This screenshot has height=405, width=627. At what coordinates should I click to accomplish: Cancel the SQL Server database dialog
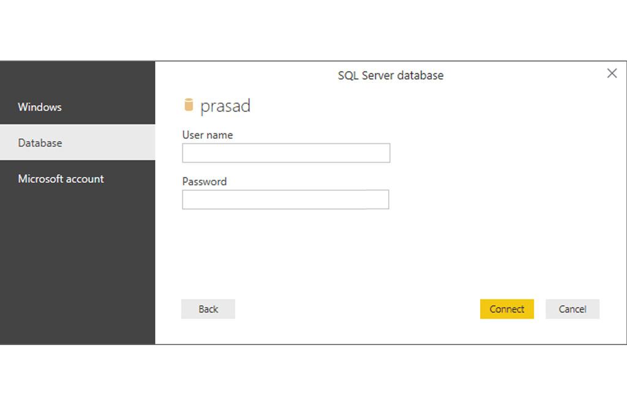point(573,309)
